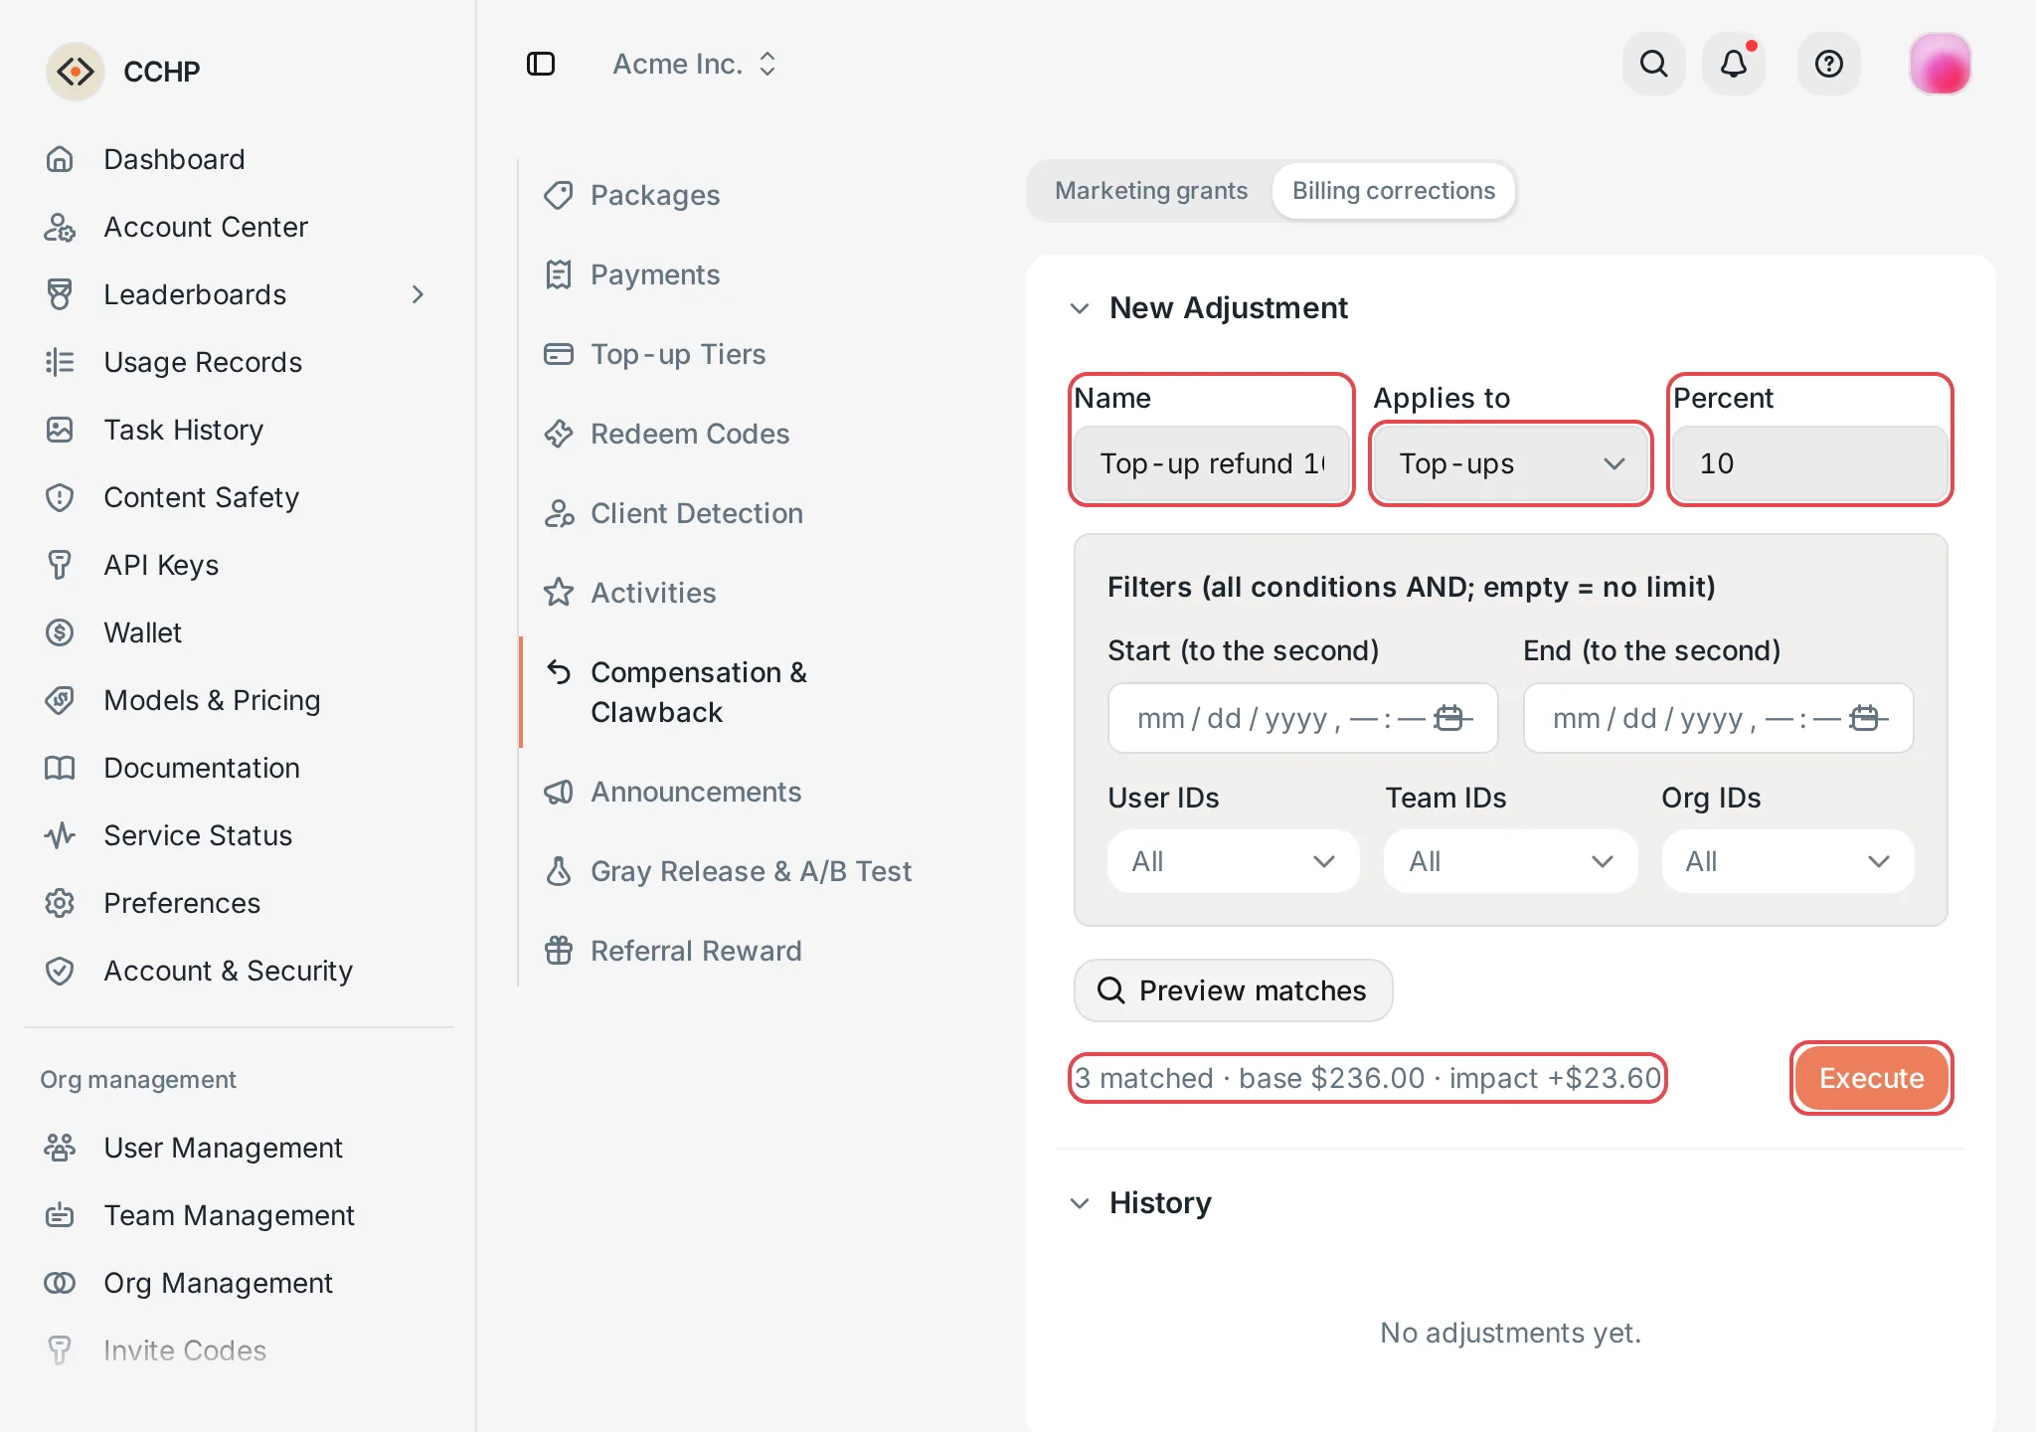Viewport: 2036px width, 1432px height.
Task: Click the Name input field
Action: (x=1212, y=463)
